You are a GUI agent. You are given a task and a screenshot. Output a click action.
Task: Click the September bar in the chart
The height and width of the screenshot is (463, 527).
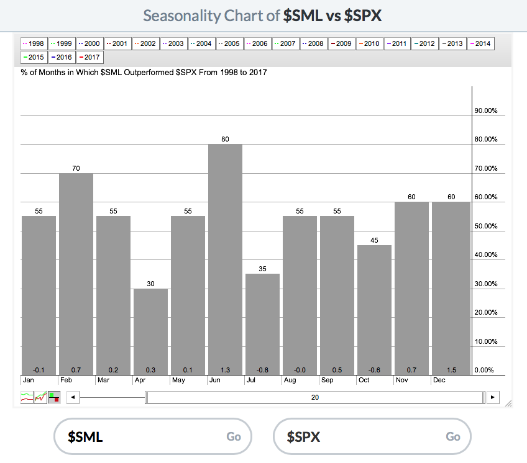337,295
